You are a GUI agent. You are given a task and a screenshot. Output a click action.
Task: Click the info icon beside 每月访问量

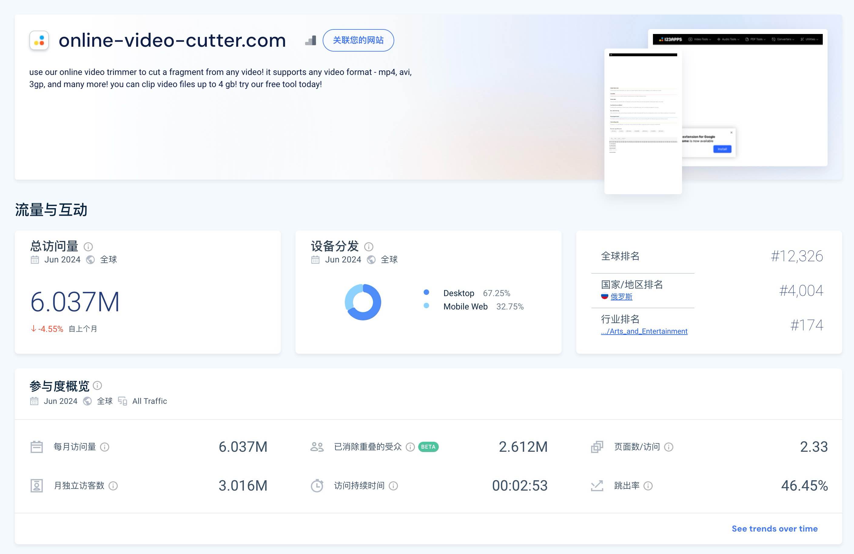pos(105,447)
